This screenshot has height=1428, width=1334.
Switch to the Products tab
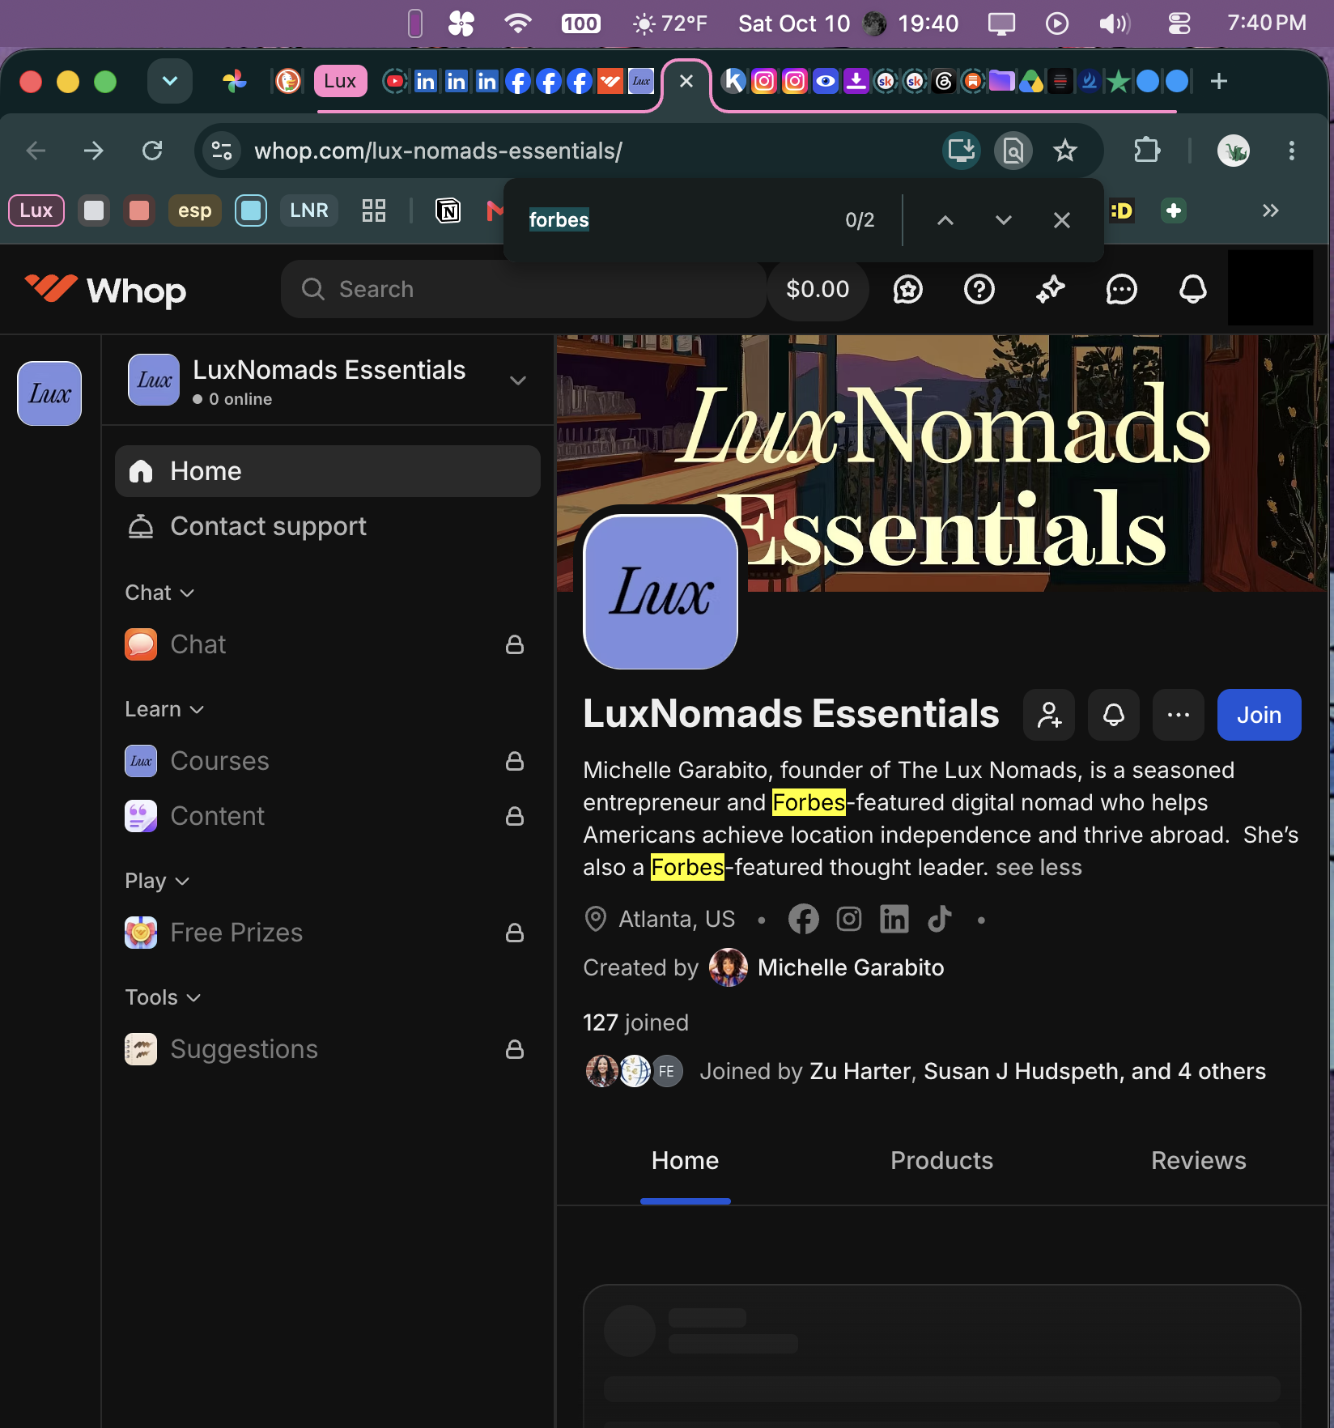coord(941,1160)
